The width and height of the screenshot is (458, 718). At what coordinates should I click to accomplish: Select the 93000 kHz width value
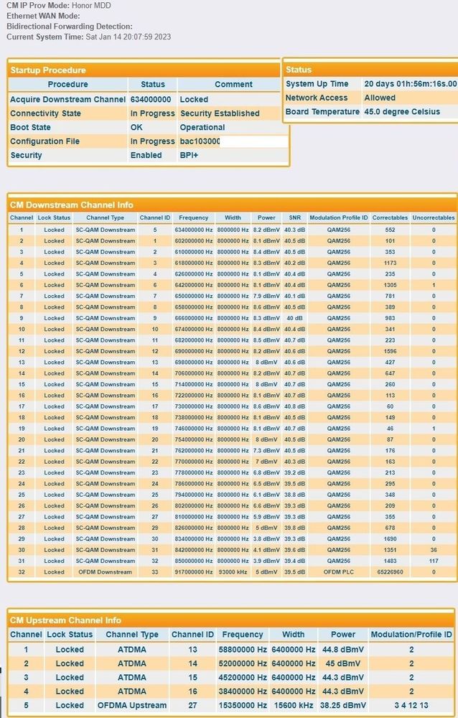pos(233,572)
